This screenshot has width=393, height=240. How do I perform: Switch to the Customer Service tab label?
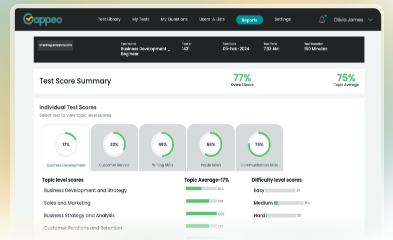click(x=114, y=165)
